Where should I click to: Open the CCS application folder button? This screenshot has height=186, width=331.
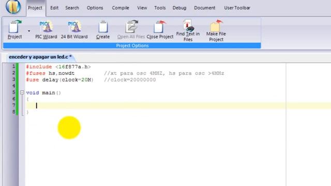click(x=13, y=7)
